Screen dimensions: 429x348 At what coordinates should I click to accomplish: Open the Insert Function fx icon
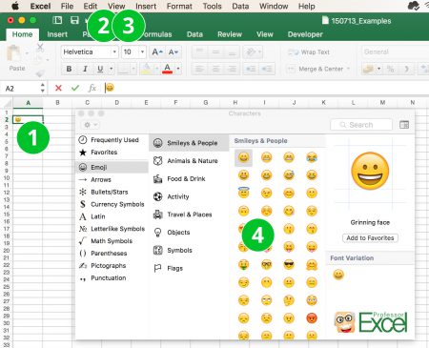[x=92, y=88]
